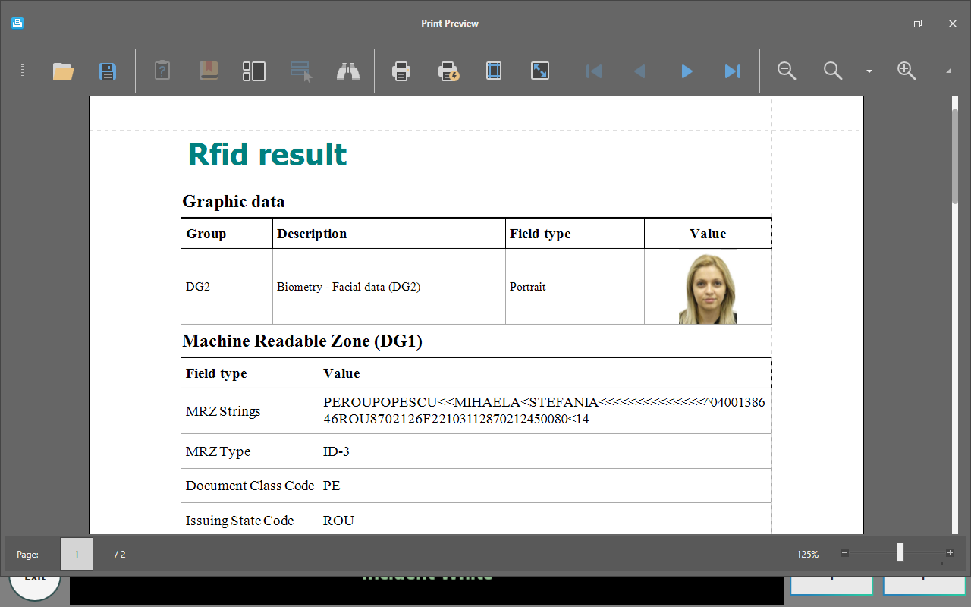Click the page number input box
This screenshot has width=971, height=607.
point(77,554)
